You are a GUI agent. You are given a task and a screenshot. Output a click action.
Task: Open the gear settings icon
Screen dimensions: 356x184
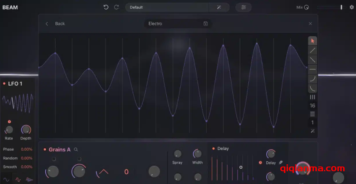[x=352, y=7]
